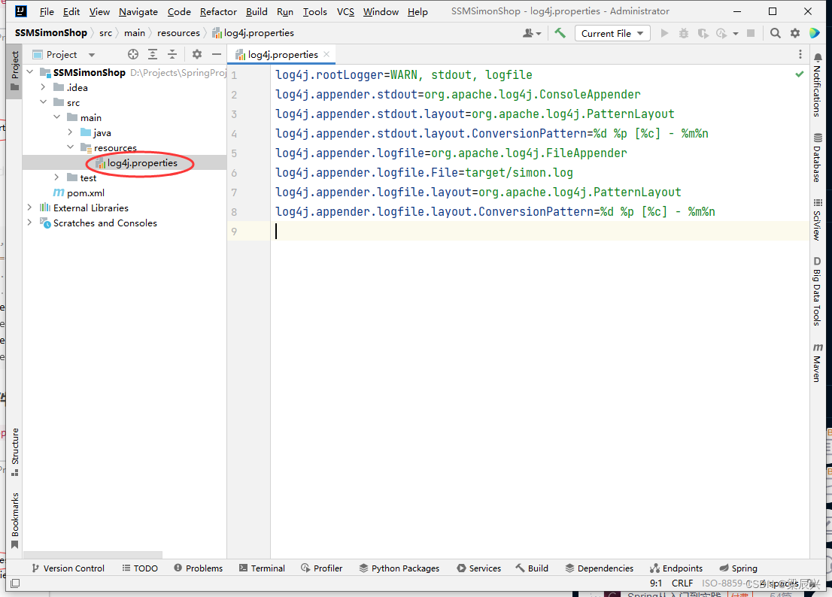Open Problems tool window

click(x=199, y=568)
